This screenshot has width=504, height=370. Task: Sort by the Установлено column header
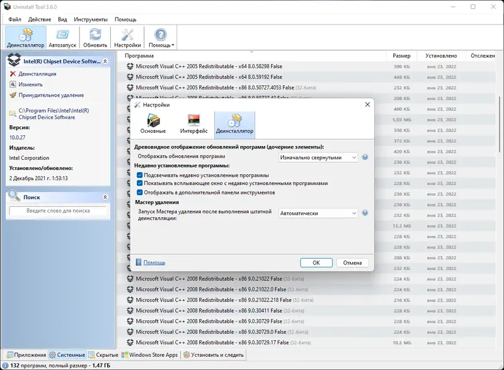tap(441, 55)
